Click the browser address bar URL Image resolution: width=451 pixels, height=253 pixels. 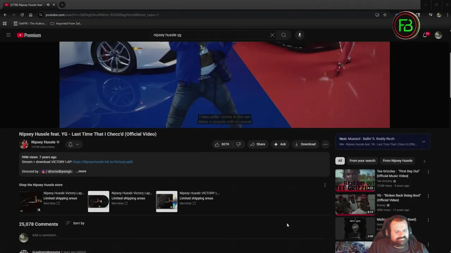tap(102, 15)
